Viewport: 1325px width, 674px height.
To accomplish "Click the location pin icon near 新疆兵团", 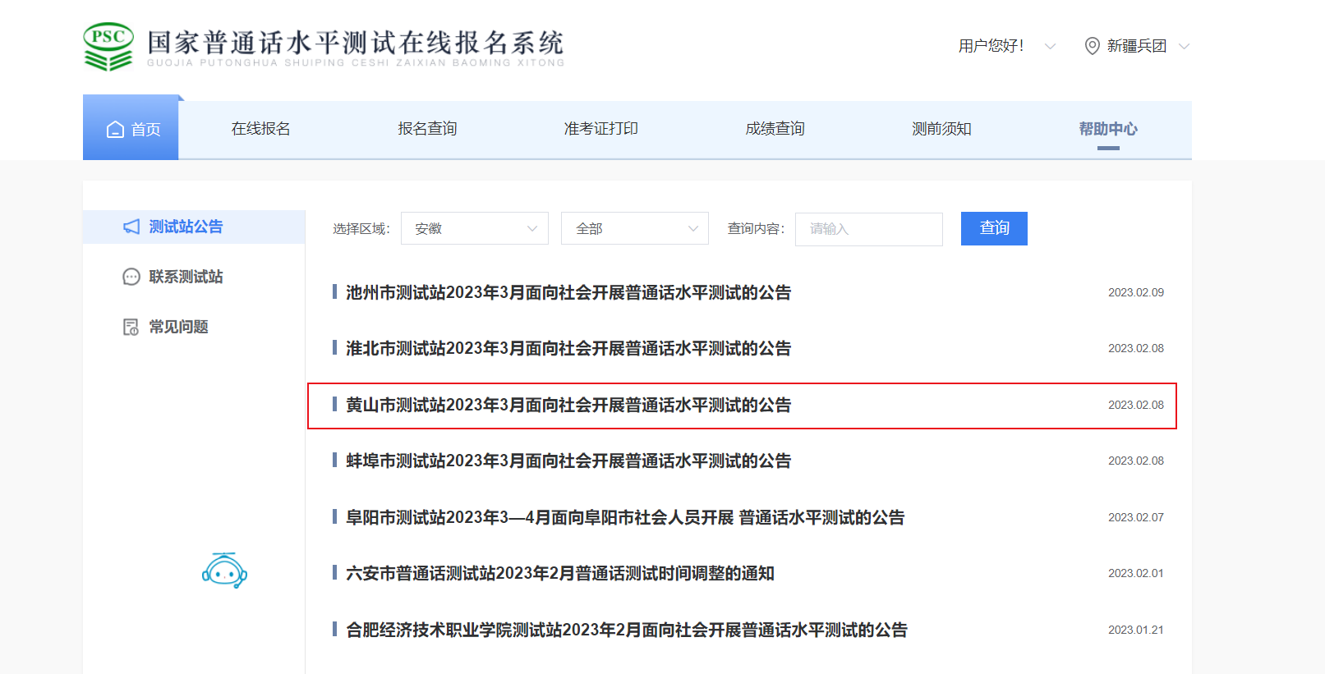I will (1092, 46).
